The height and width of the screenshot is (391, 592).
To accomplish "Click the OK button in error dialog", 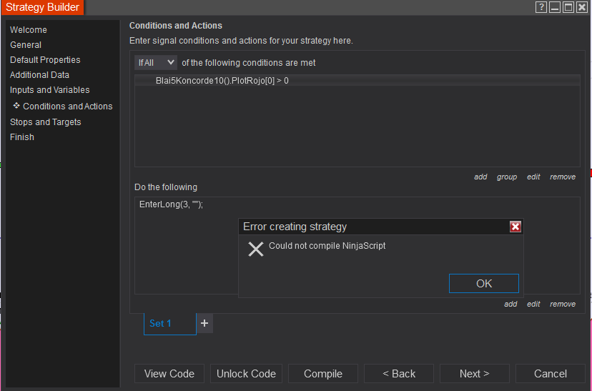I will point(484,283).
